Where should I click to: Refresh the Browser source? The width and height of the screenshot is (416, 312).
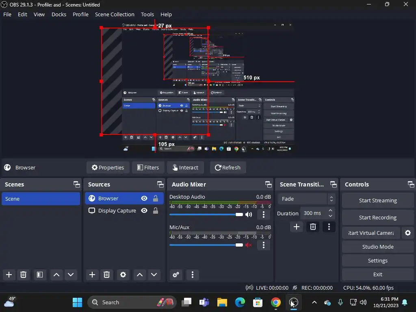pyautogui.click(x=228, y=167)
